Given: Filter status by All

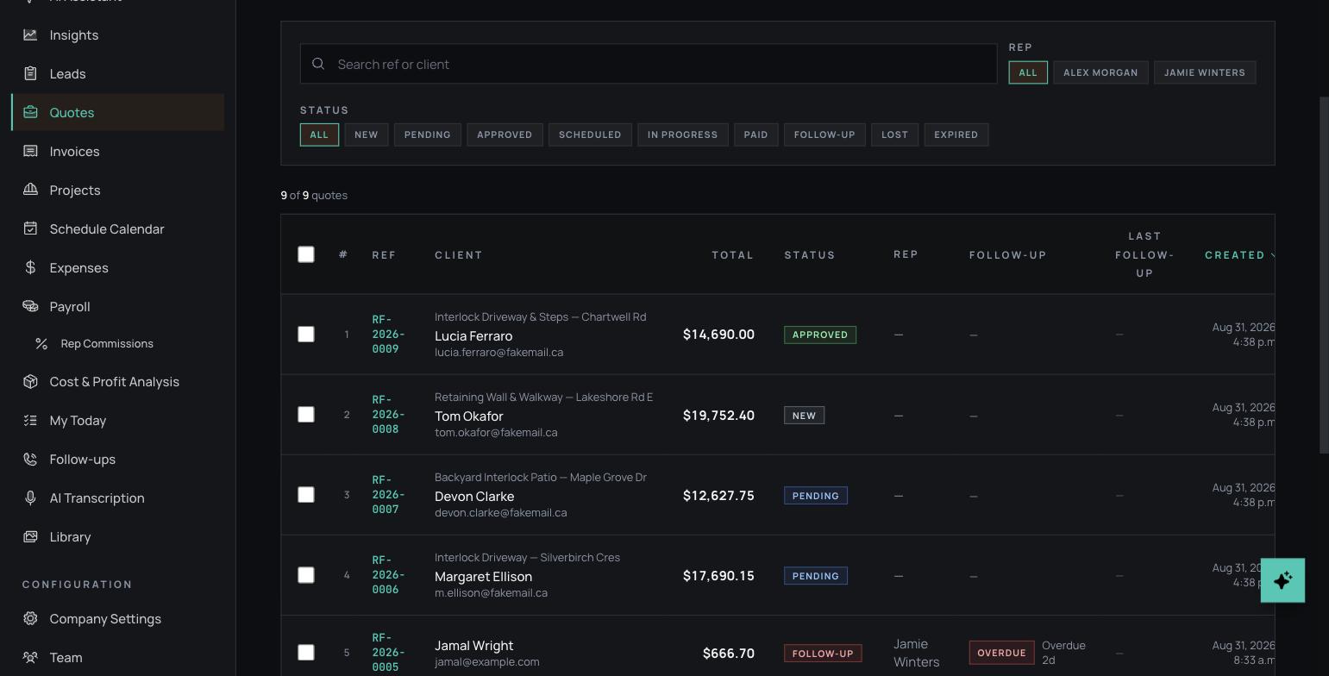Looking at the screenshot, I should [319, 135].
